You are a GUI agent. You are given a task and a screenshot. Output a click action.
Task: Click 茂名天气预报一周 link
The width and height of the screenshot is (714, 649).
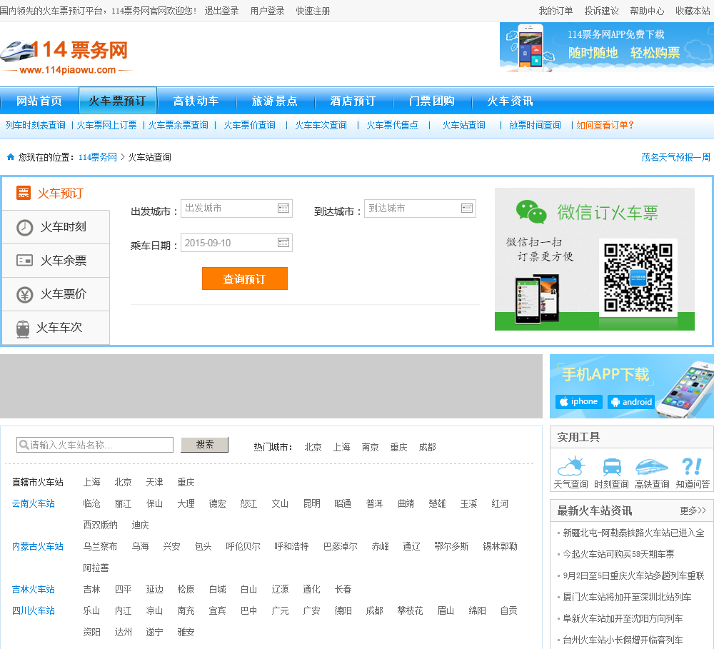[675, 157]
